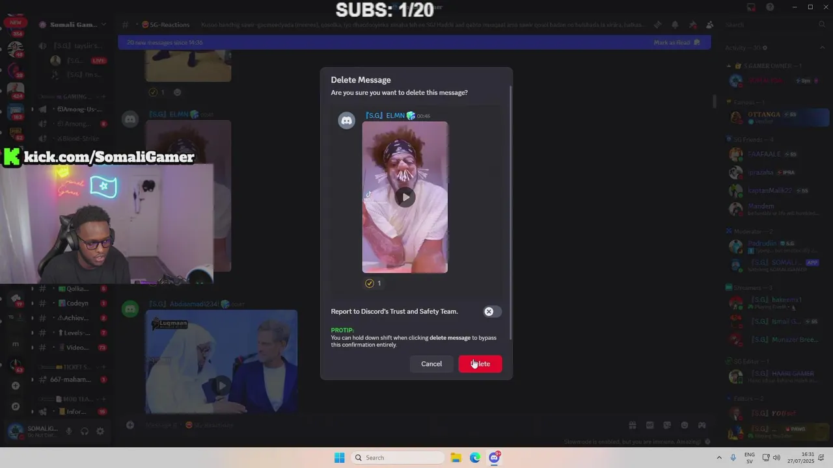Add a reaction with the smiley next to the checkmark
The height and width of the screenshot is (468, 833).
177,92
